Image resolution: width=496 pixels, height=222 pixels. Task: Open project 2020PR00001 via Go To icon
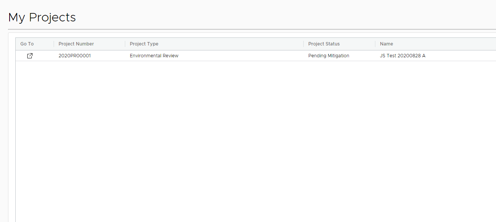pos(30,56)
